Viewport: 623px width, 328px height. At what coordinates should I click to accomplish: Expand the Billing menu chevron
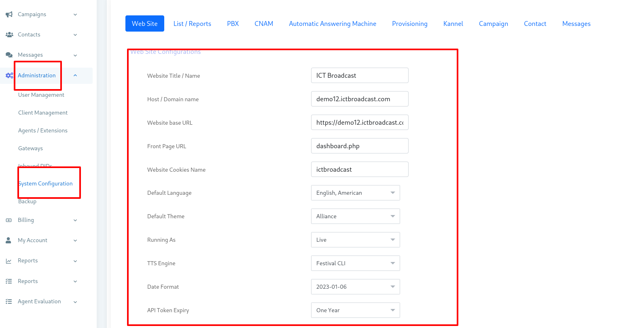point(75,220)
